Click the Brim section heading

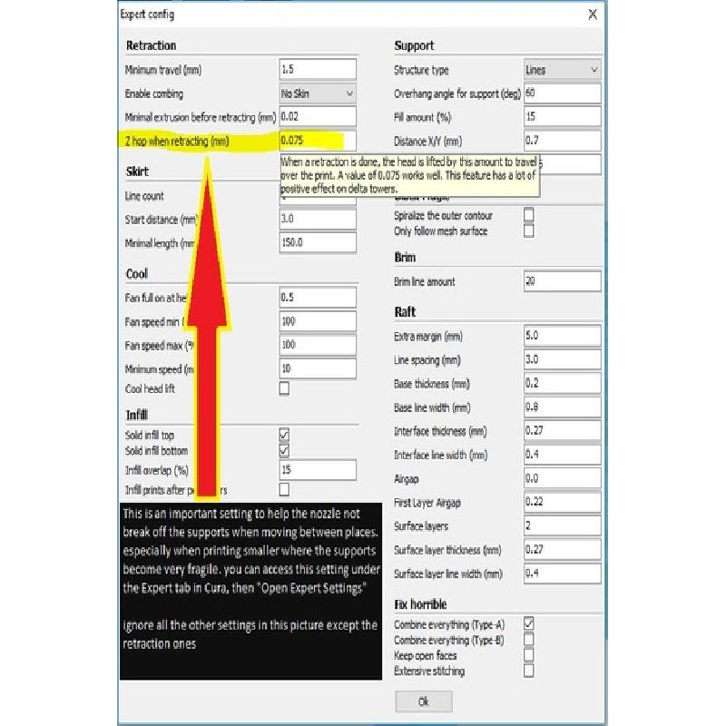tap(405, 258)
